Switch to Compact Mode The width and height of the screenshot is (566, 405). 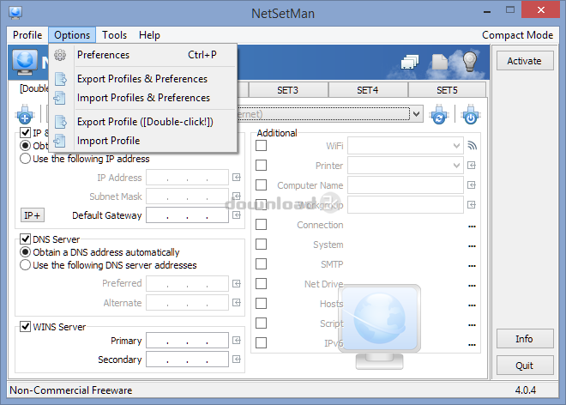517,35
